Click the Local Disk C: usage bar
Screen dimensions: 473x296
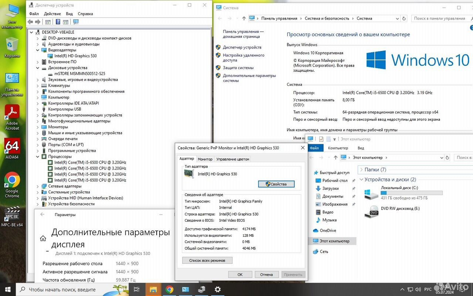(x=411, y=193)
